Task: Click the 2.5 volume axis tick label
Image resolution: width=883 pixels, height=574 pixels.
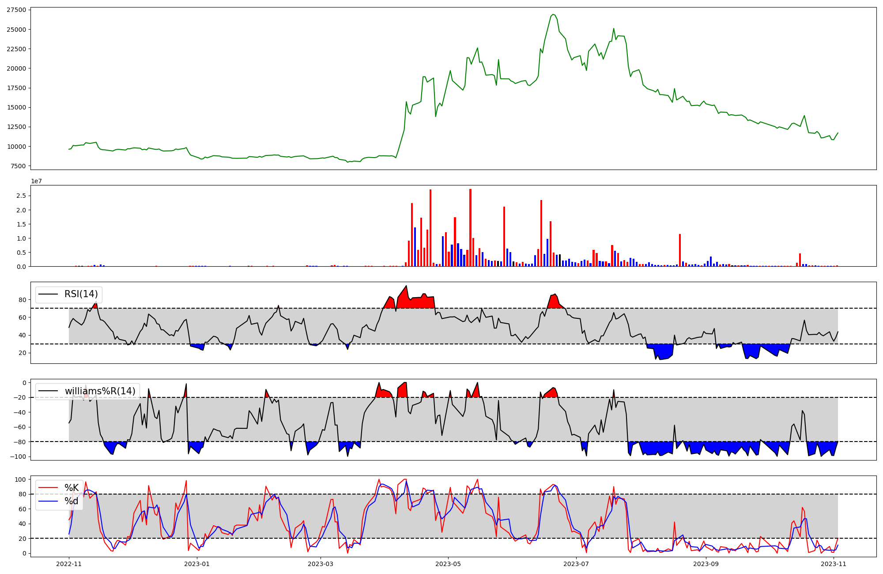Action: (x=21, y=196)
